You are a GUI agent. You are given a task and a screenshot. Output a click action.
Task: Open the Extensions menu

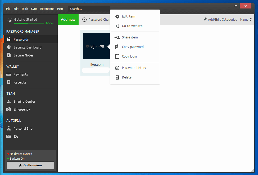(47, 9)
